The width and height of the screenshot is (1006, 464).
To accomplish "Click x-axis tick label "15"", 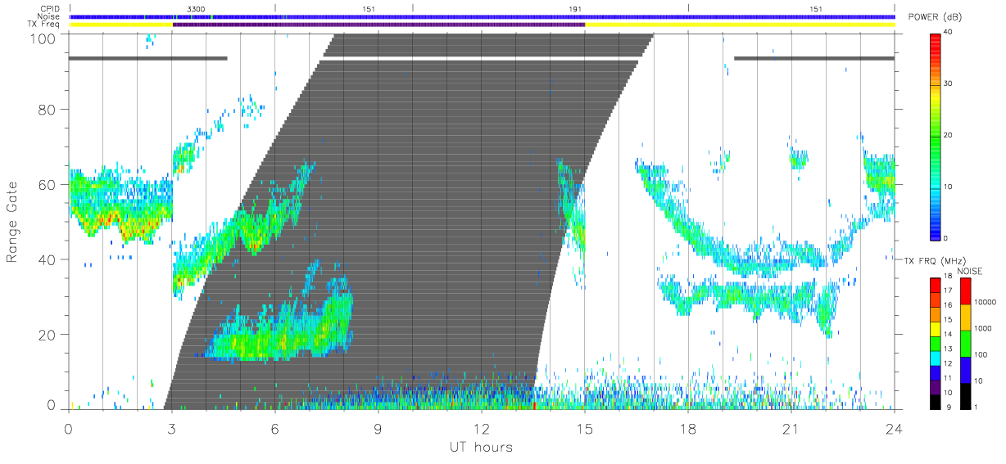I will pos(585,430).
